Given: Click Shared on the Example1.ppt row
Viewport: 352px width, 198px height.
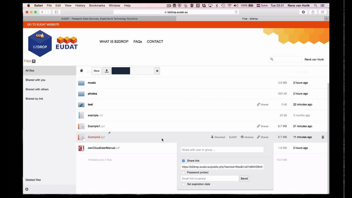Looking at the screenshot, I should pos(263,126).
